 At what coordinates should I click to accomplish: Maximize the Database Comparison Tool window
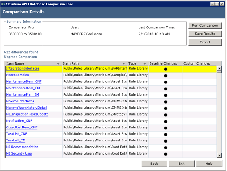click(x=217, y=4)
